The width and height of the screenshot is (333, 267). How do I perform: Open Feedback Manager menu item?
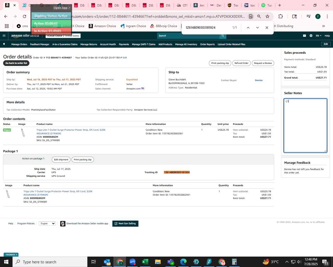(40, 44)
